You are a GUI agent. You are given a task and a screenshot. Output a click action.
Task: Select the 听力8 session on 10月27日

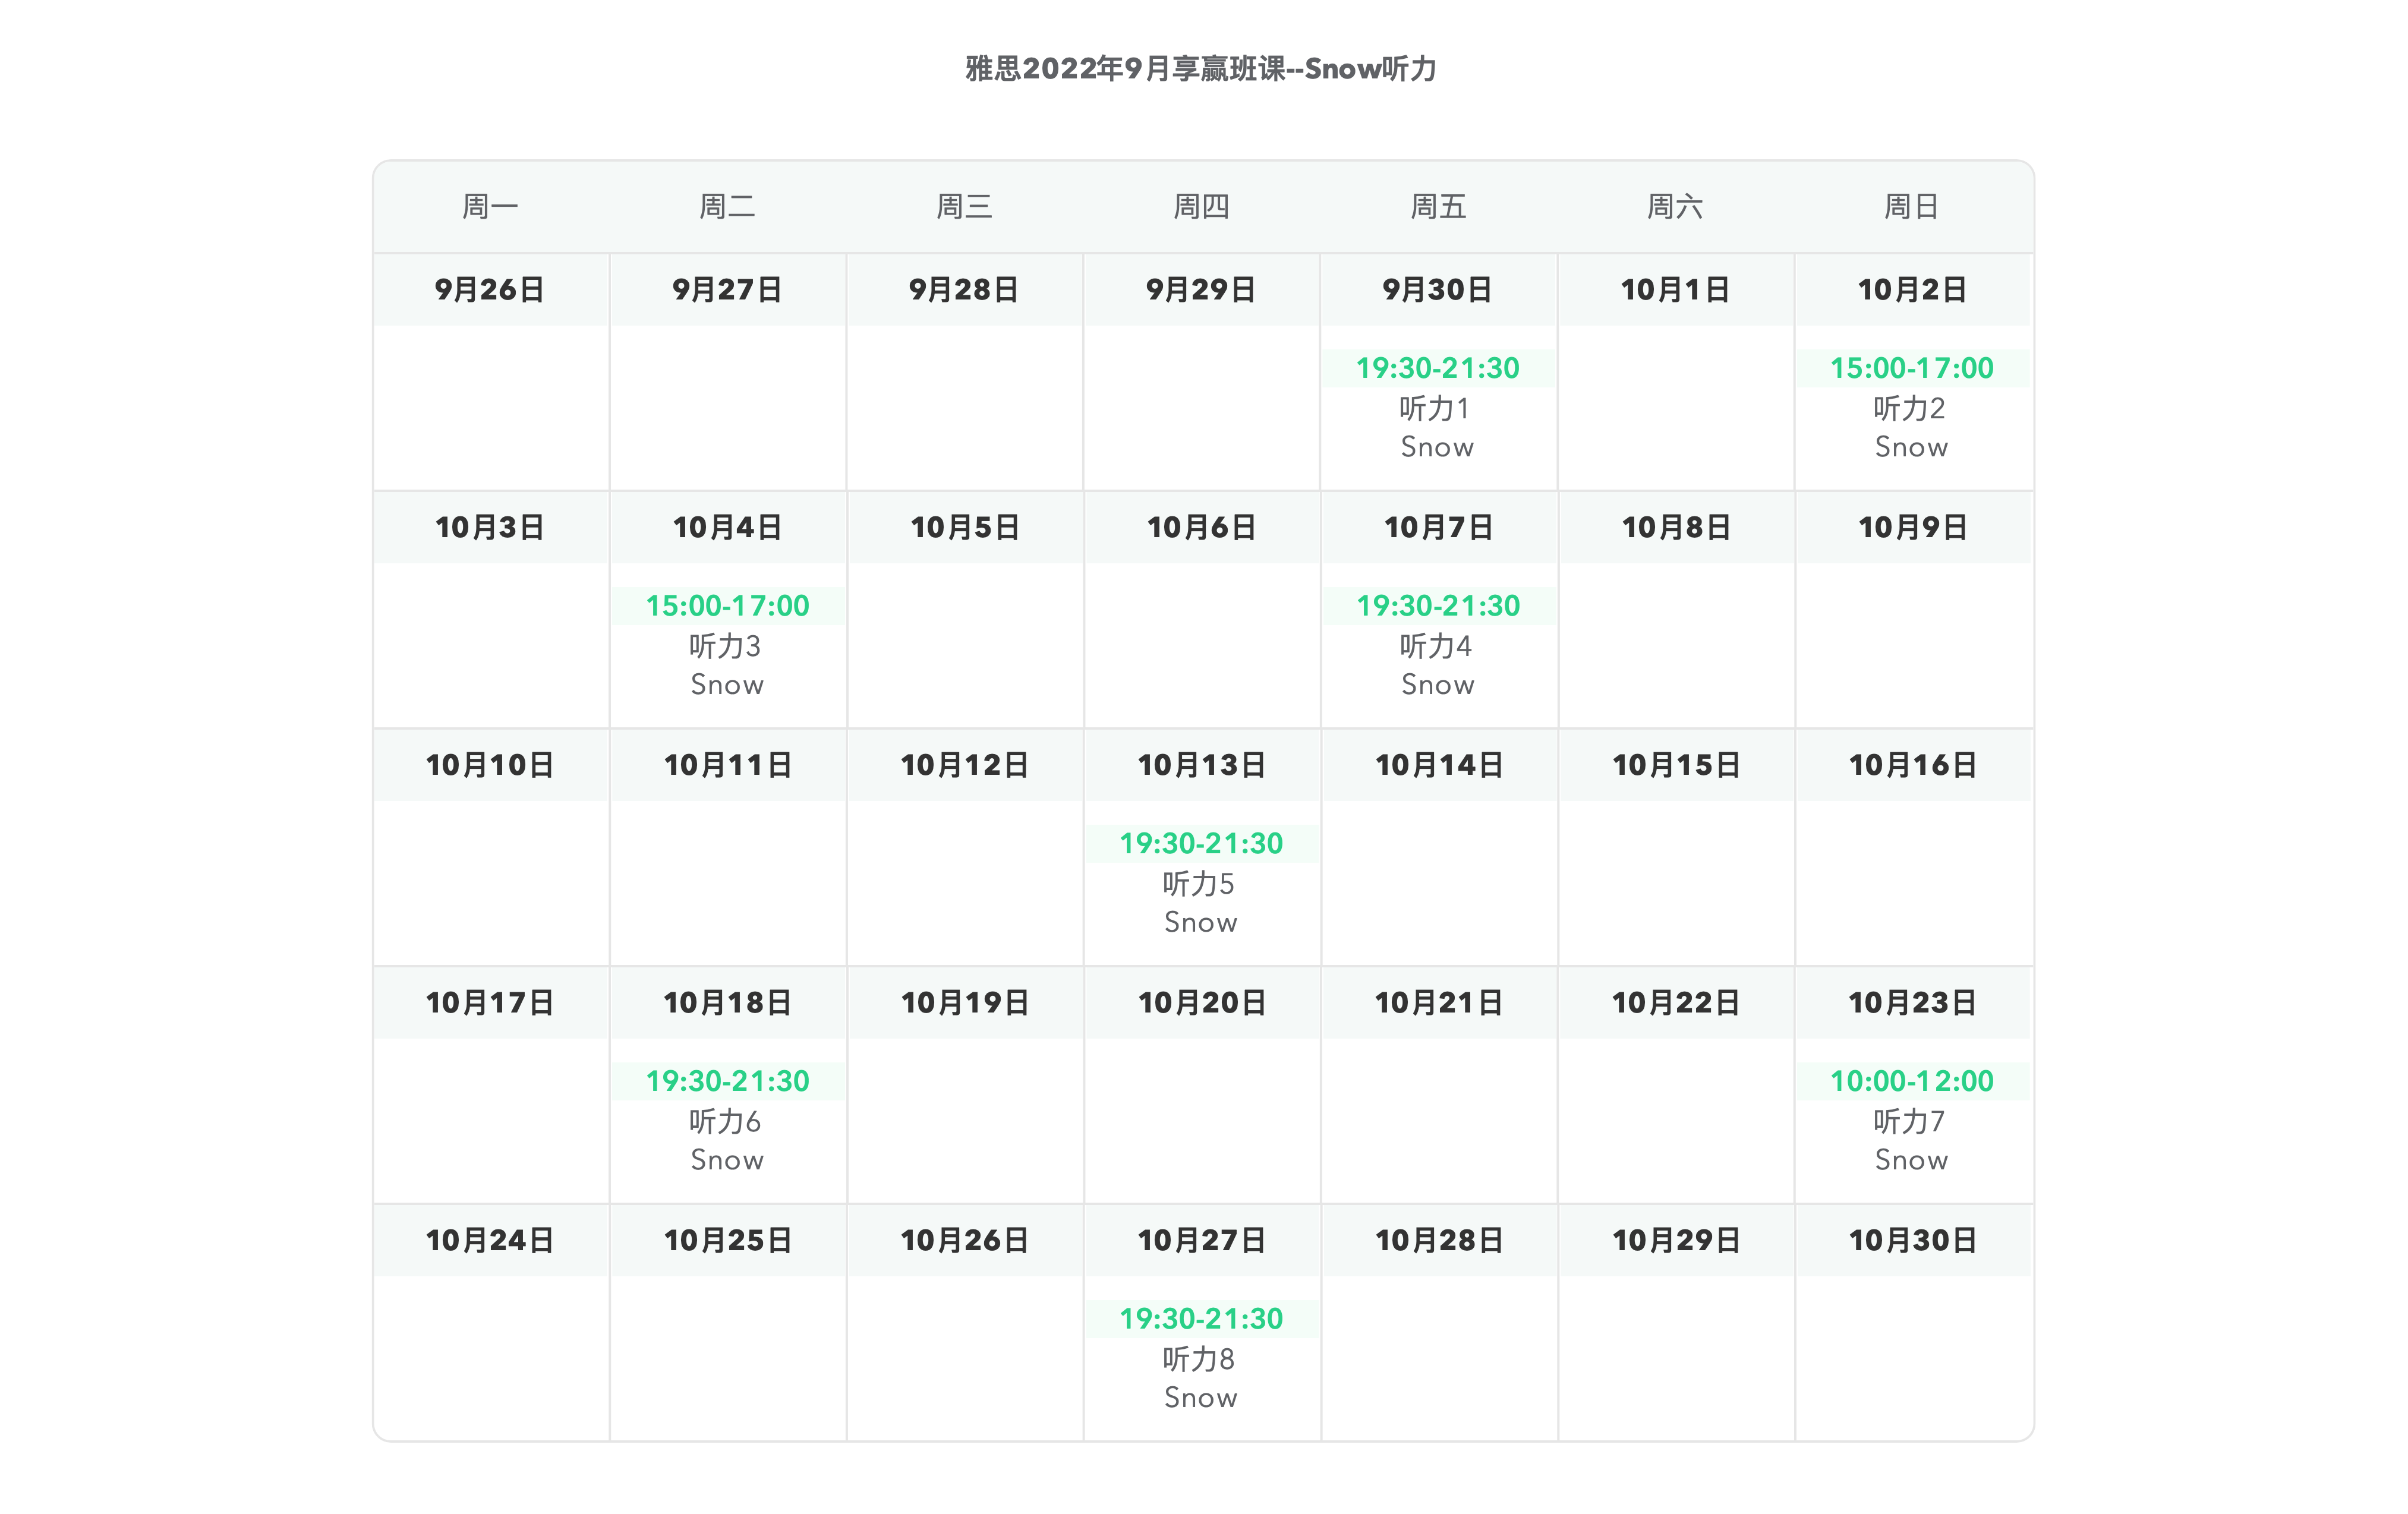click(x=1200, y=1359)
